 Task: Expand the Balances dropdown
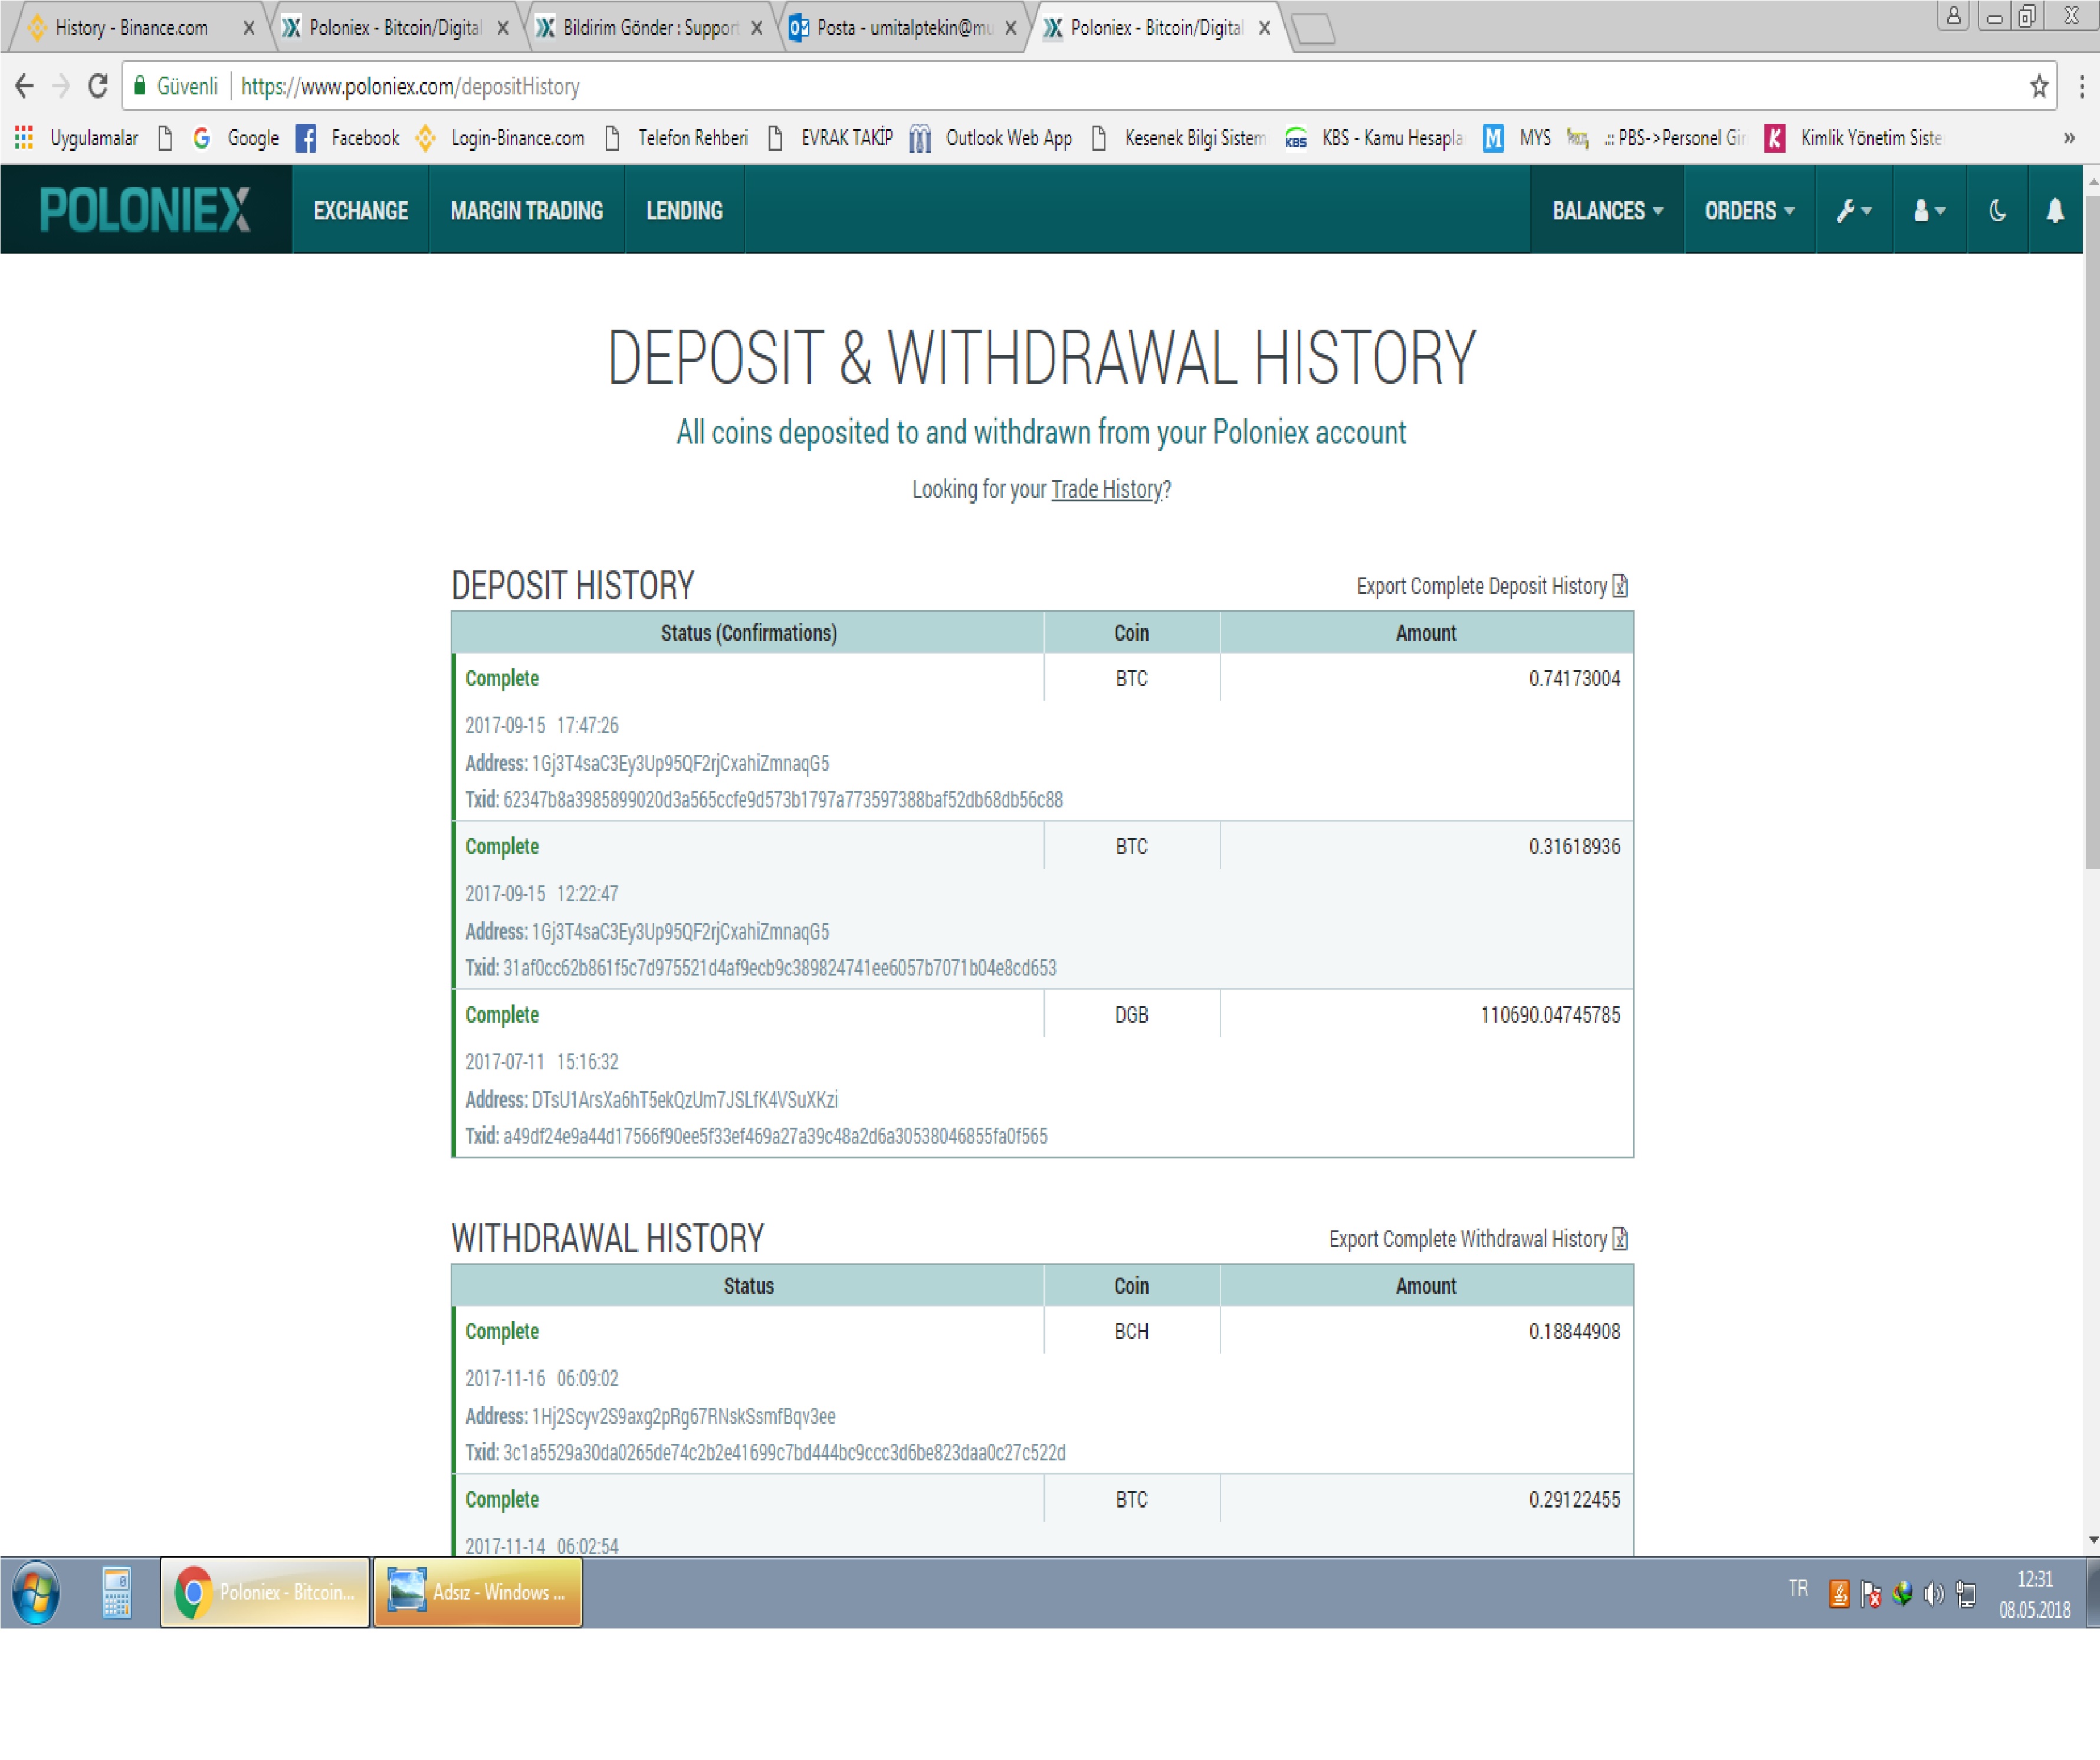tap(1607, 210)
